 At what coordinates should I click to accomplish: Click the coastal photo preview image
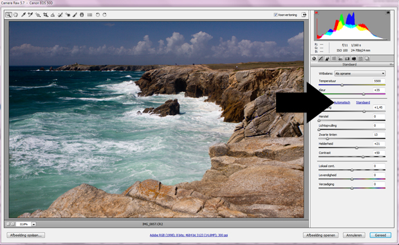pyautogui.click(x=156, y=120)
